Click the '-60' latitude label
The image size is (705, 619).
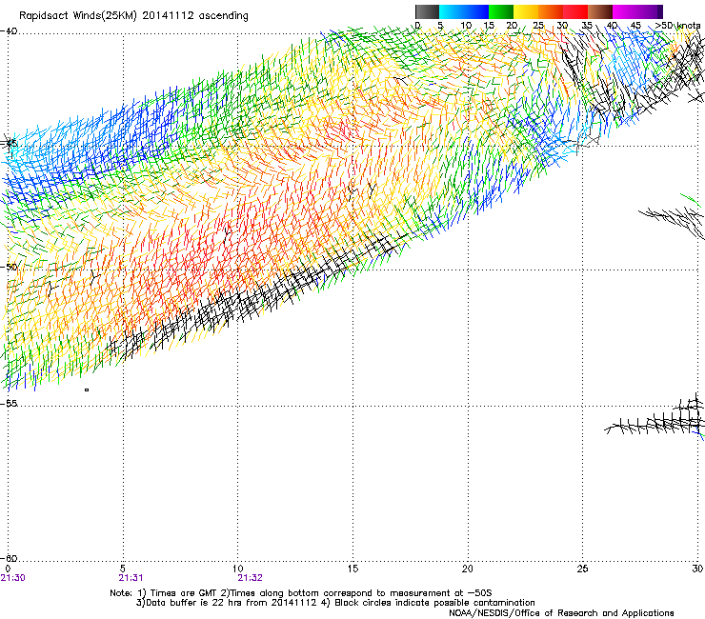tap(9, 558)
